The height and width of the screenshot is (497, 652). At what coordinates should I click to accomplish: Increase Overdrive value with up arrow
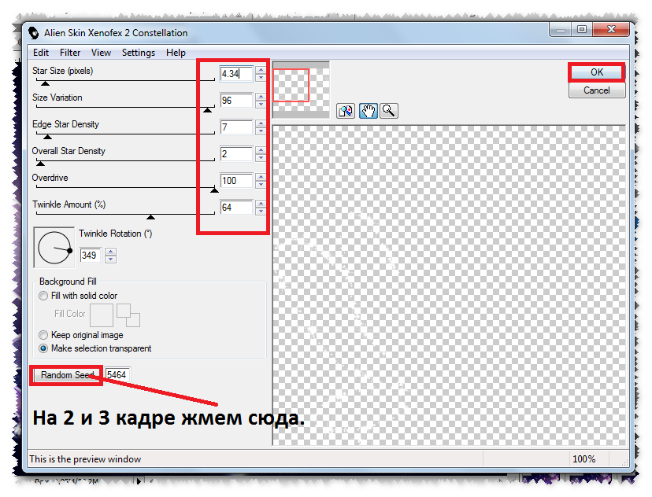[261, 177]
